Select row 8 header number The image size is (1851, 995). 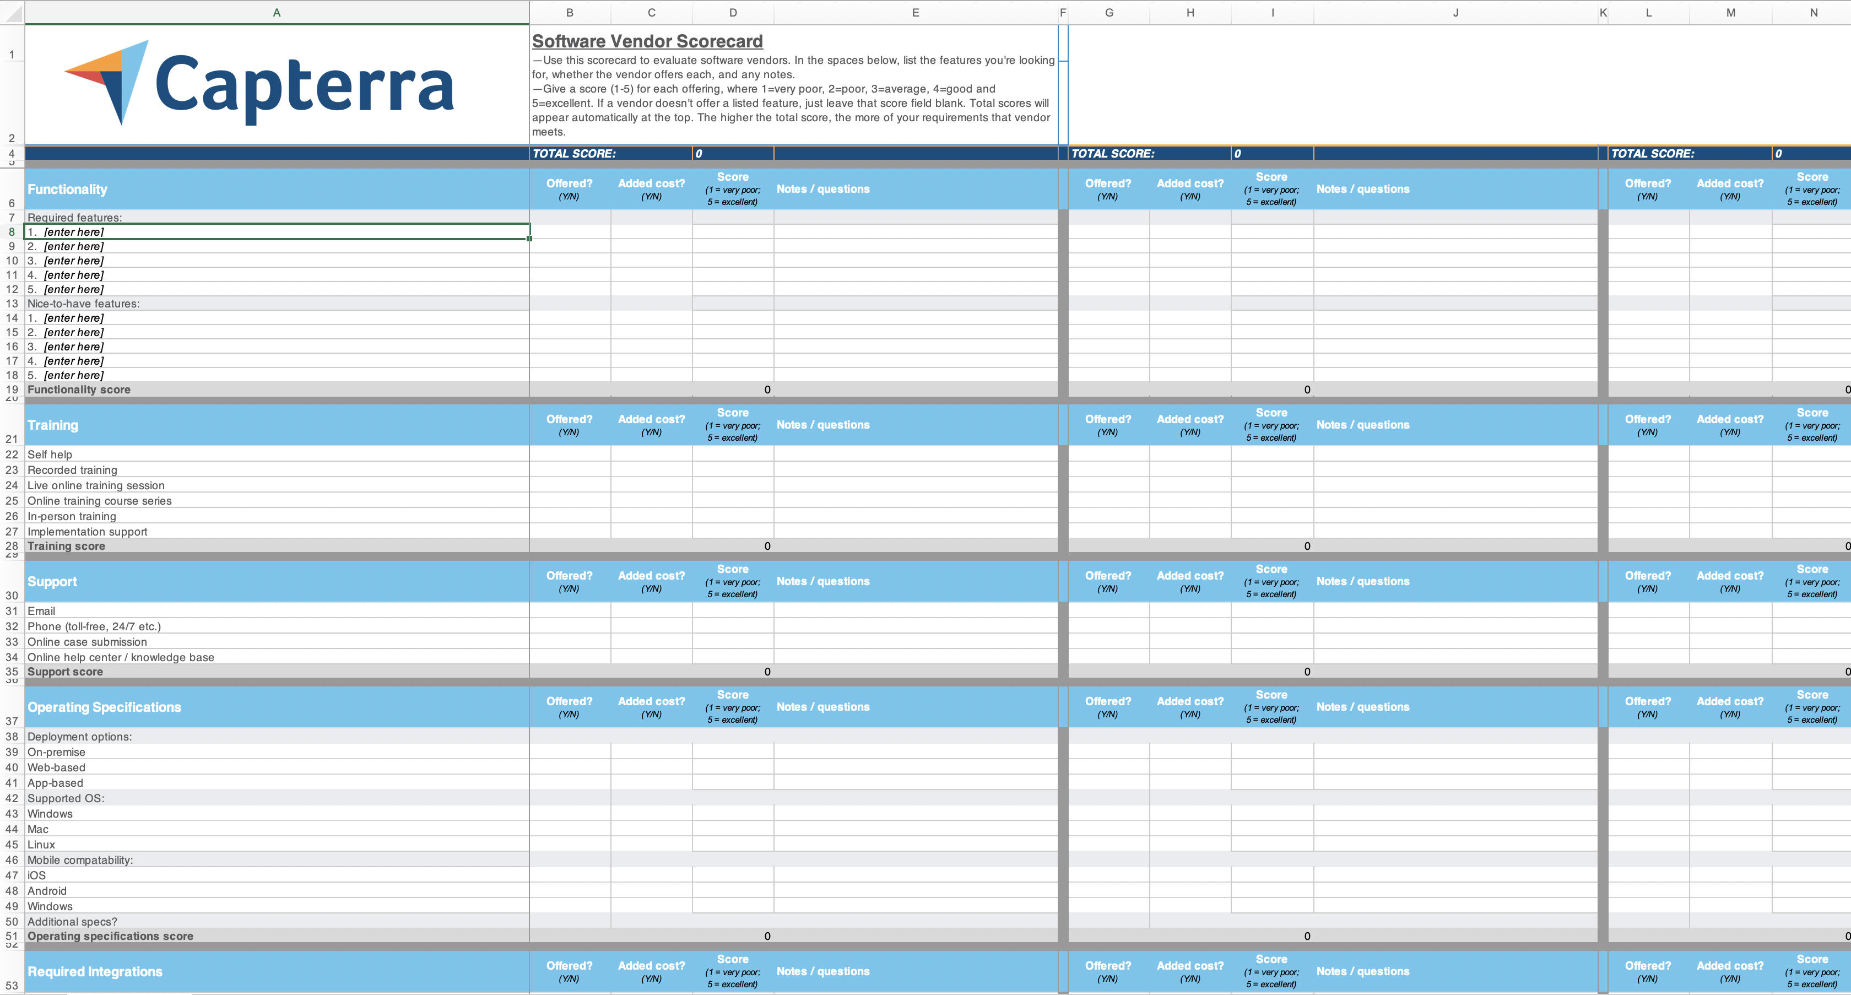(x=12, y=231)
